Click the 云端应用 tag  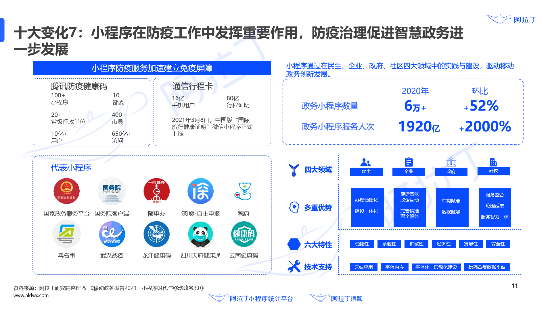pos(363,267)
